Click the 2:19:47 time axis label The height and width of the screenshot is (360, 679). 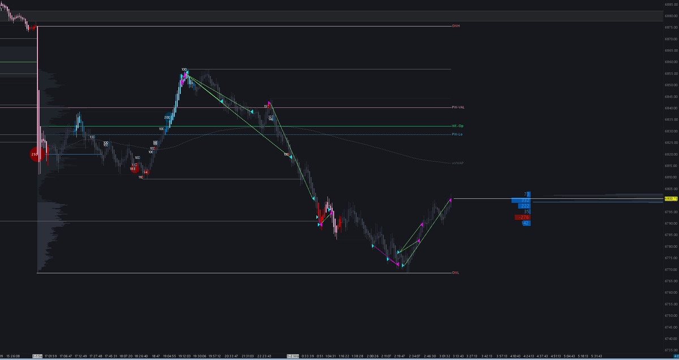[x=399, y=357]
